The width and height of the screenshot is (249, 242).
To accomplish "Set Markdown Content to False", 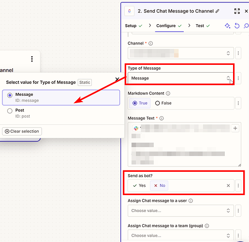I will [163, 103].
